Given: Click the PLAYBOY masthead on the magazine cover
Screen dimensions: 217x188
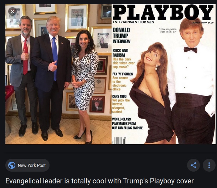Looking at the screenshot, I should [163, 12].
